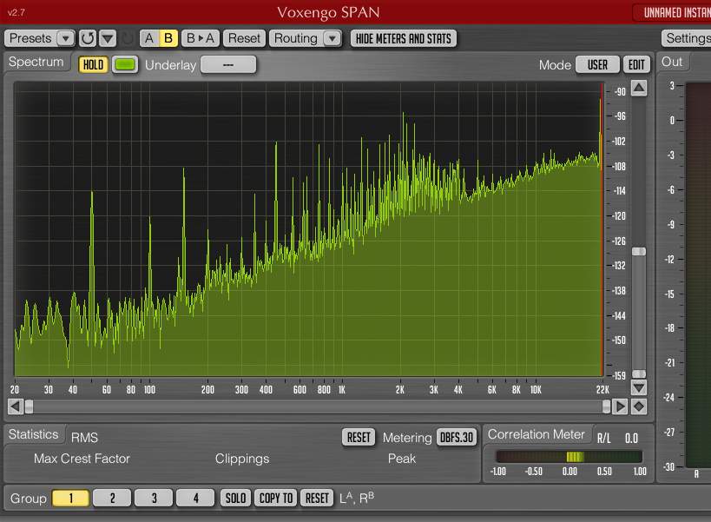The width and height of the screenshot is (711, 522).
Task: Copy state with the B▸A button
Action: pyautogui.click(x=201, y=38)
